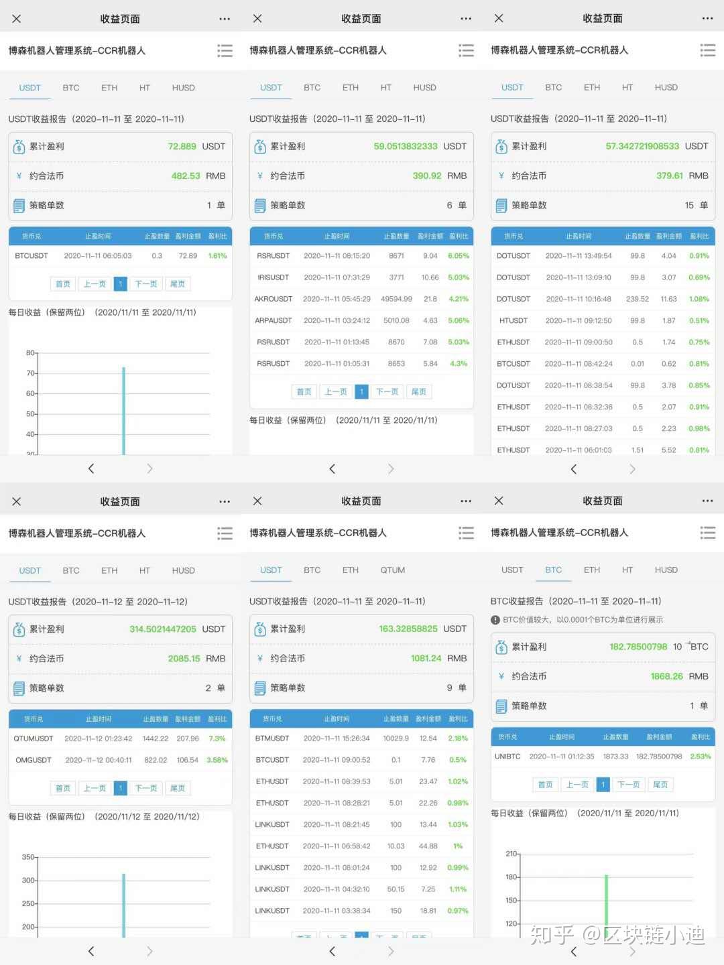Click money bag icon beside 182.78500798 profit
This screenshot has width=724, height=965.
(501, 647)
